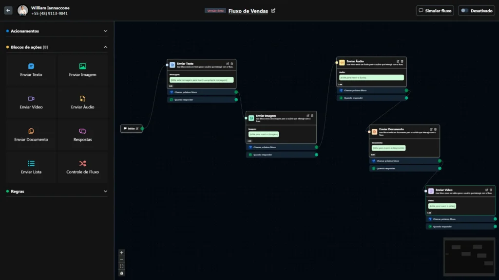Viewport: 499px width, 280px height.
Task: Fit the flow view to screen
Action: coord(122,266)
